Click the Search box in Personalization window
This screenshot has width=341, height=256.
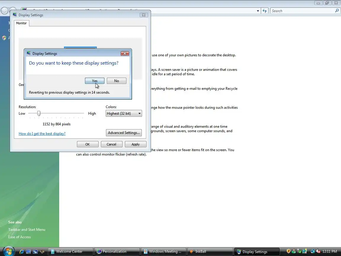[x=302, y=11]
